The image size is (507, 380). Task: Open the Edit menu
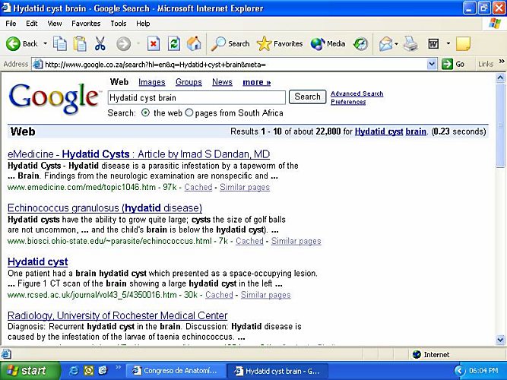(x=32, y=24)
